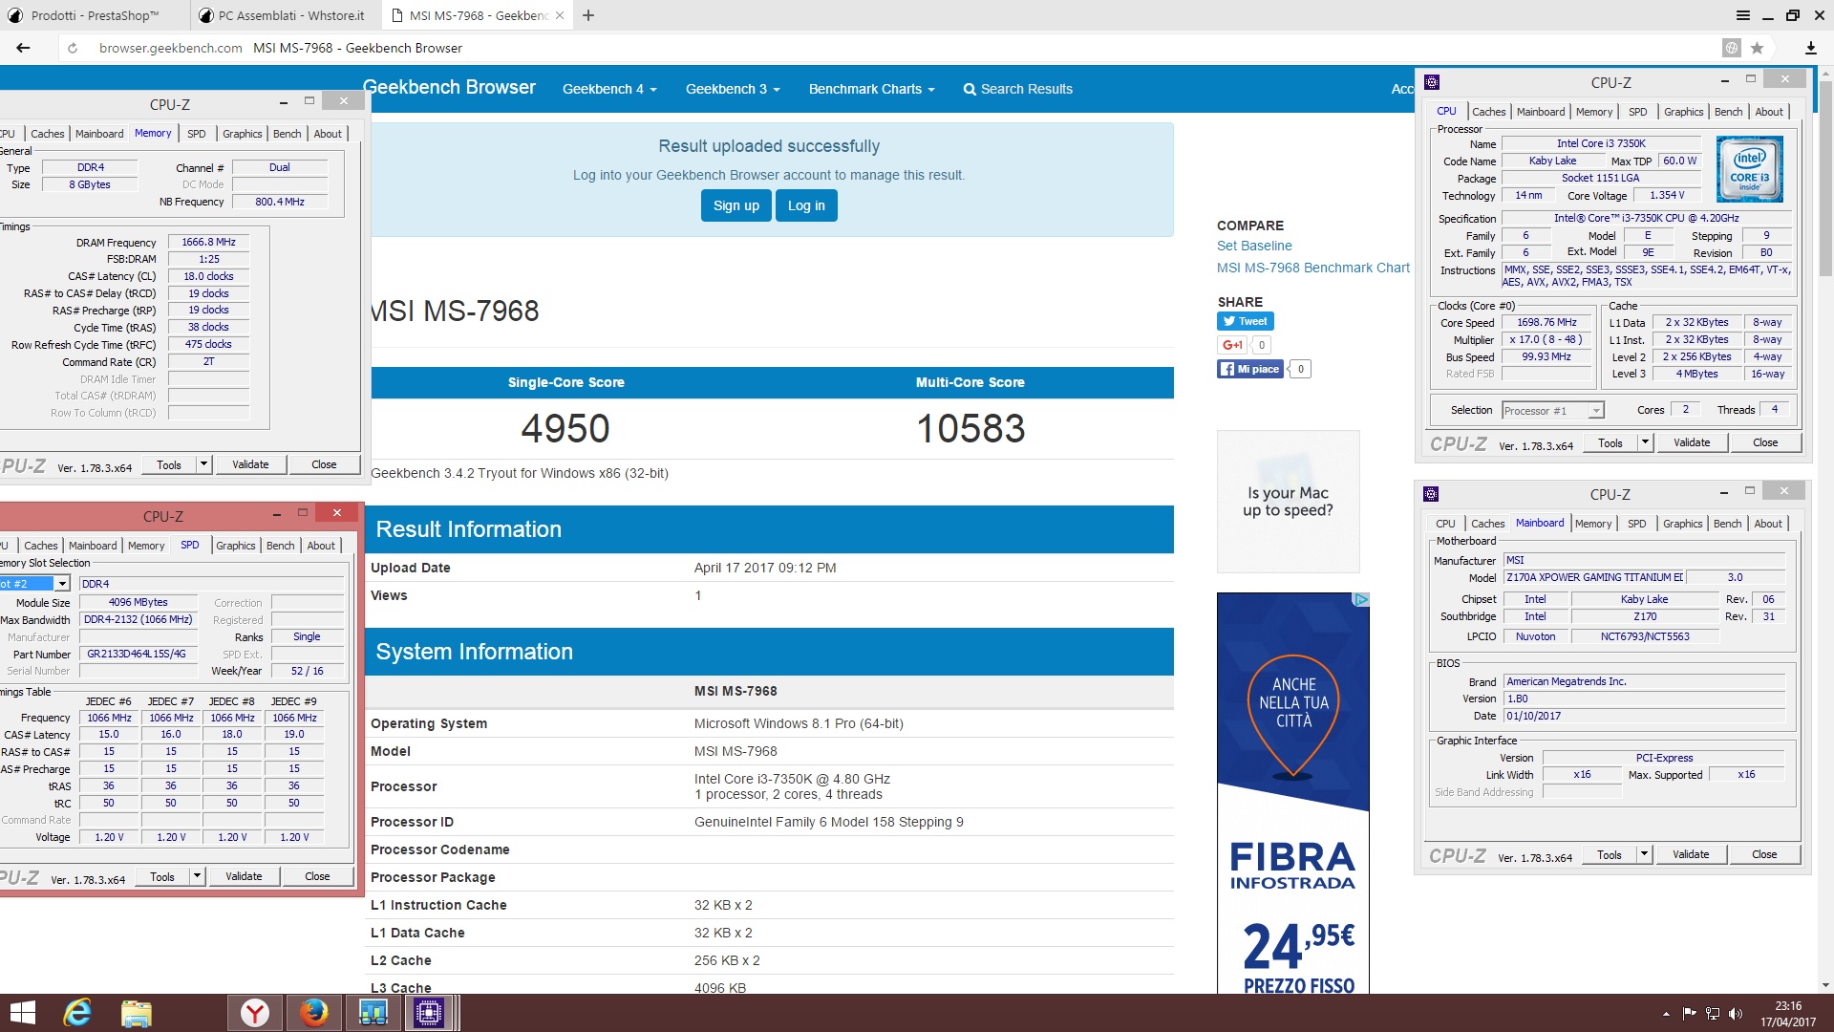Open browser downloads icon
Image resolution: width=1834 pixels, height=1032 pixels.
pos(1810,48)
